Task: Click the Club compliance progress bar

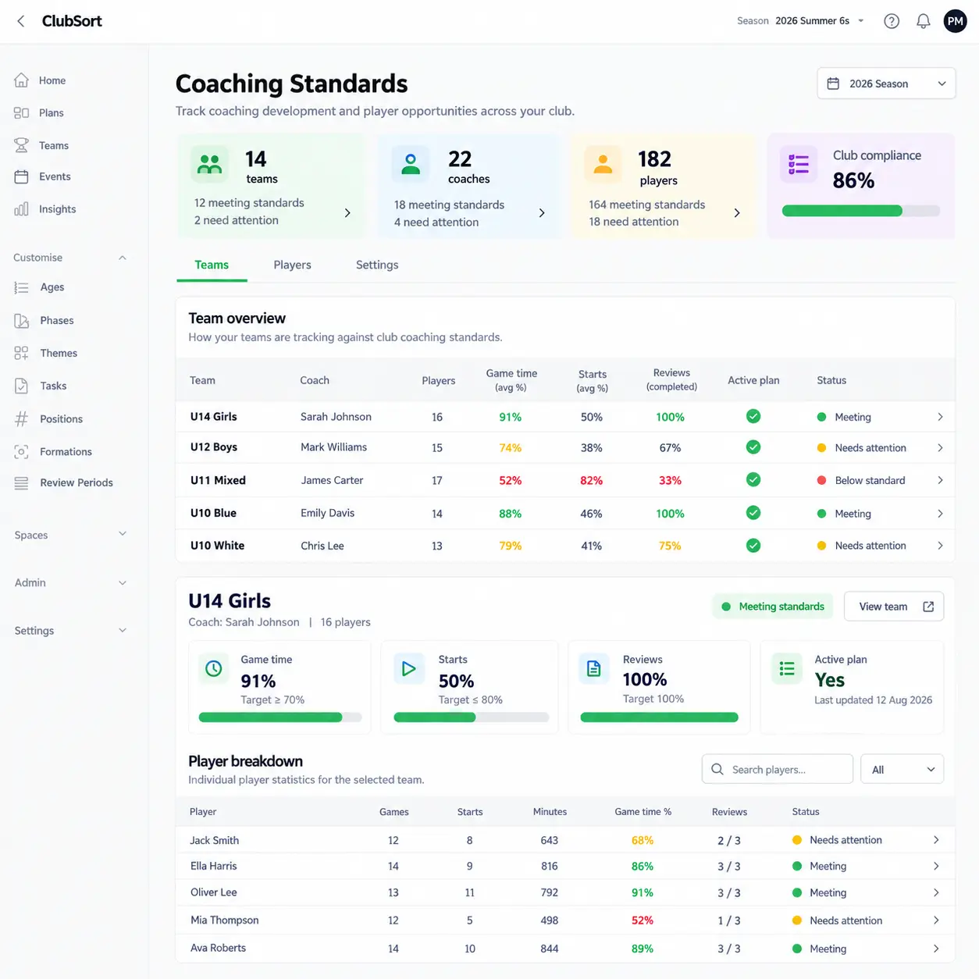Action: (x=861, y=211)
